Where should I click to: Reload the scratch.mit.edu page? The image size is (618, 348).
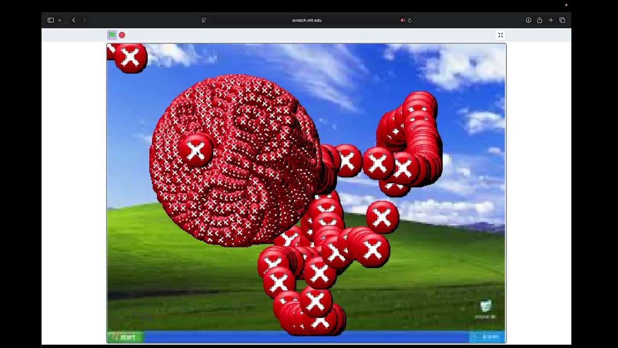(410, 20)
